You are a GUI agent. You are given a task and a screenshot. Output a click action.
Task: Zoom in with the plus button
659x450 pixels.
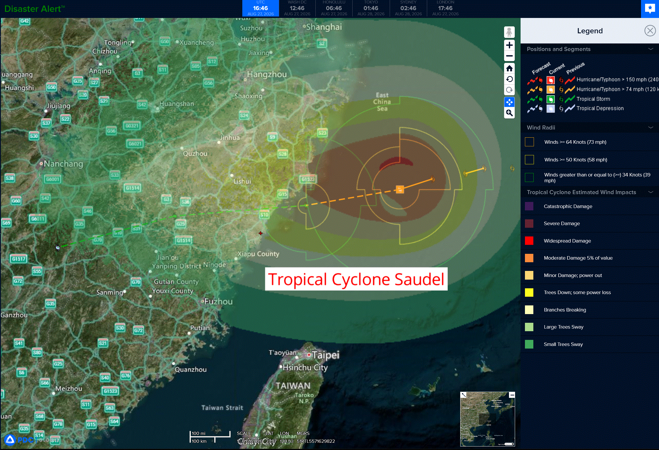click(x=509, y=45)
